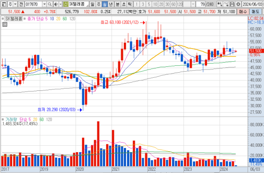Select the 120 interval button
264x173 pixels.
tap(179, 4)
